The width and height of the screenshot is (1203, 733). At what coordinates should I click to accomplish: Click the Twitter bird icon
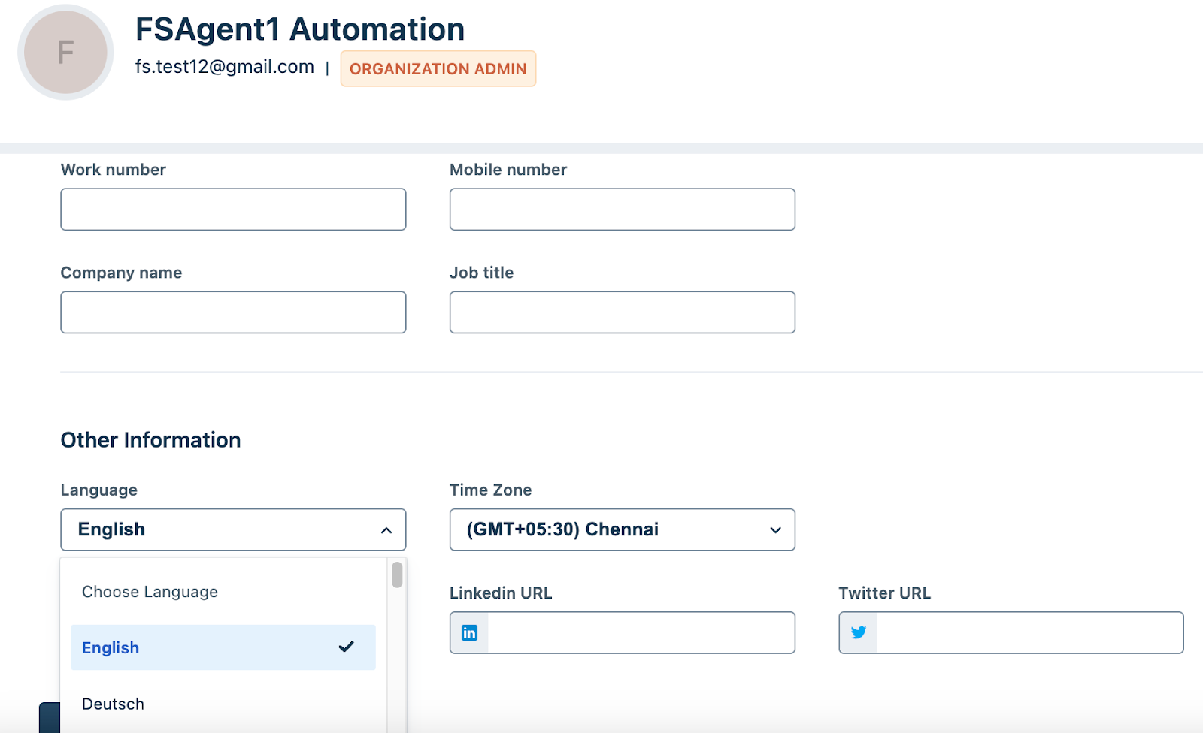tap(859, 633)
